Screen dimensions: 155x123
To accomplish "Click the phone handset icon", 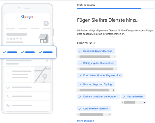I will point(8,96).
